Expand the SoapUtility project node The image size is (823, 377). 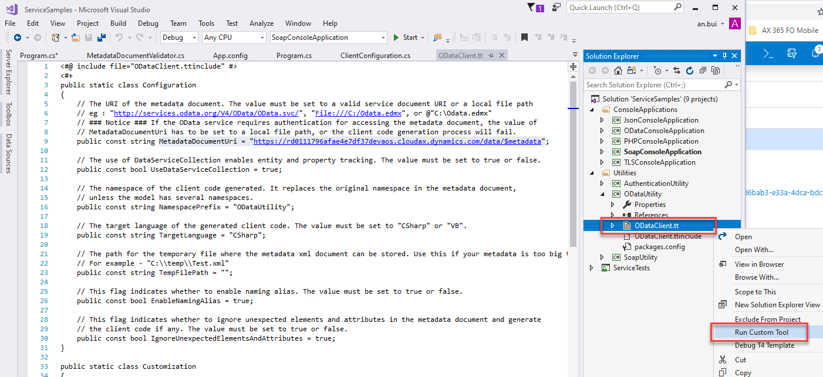click(602, 257)
